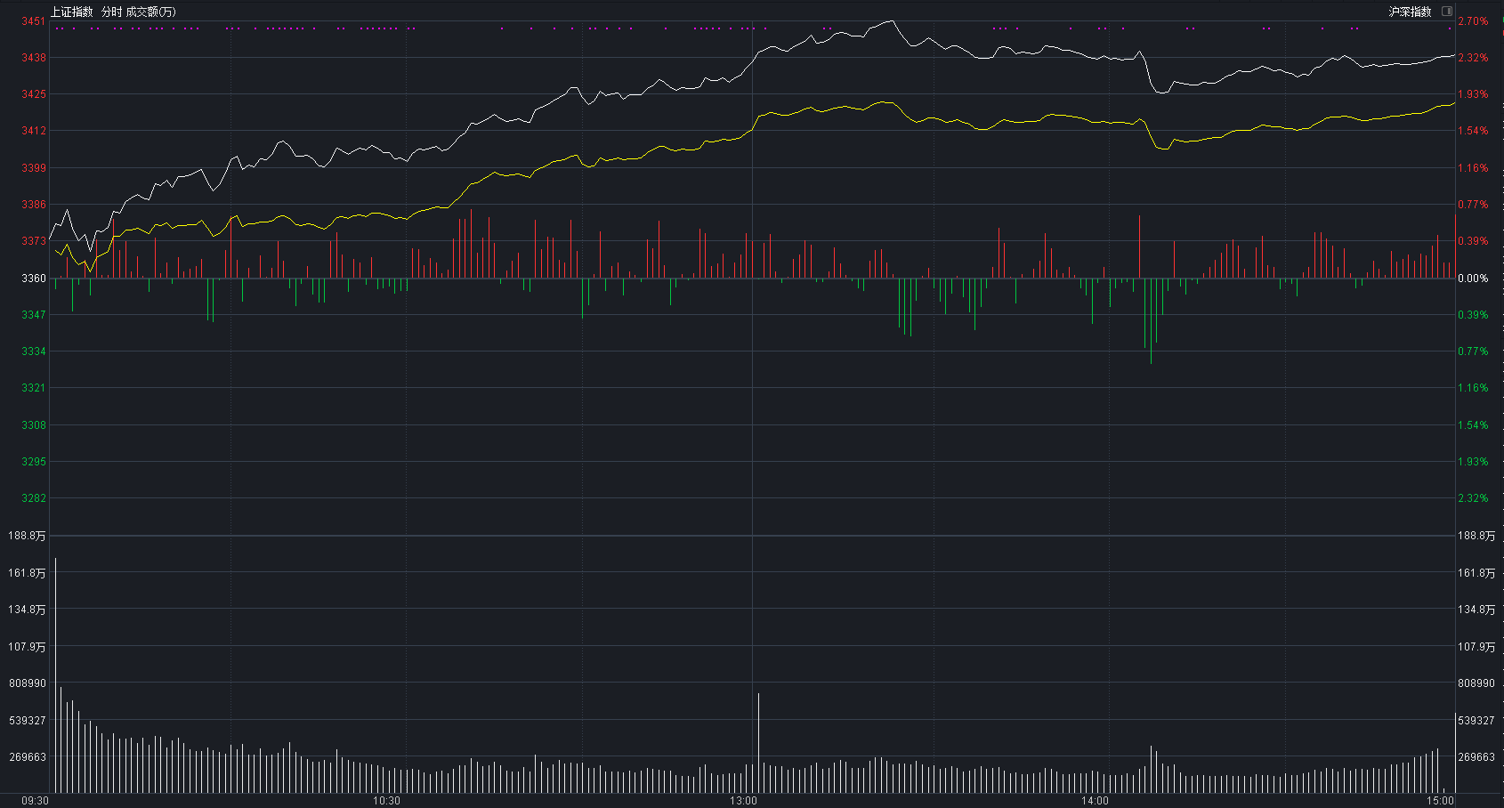Toggle the side panel icon beside 沪深指数
The height and width of the screenshot is (808, 1504).
tap(1446, 12)
